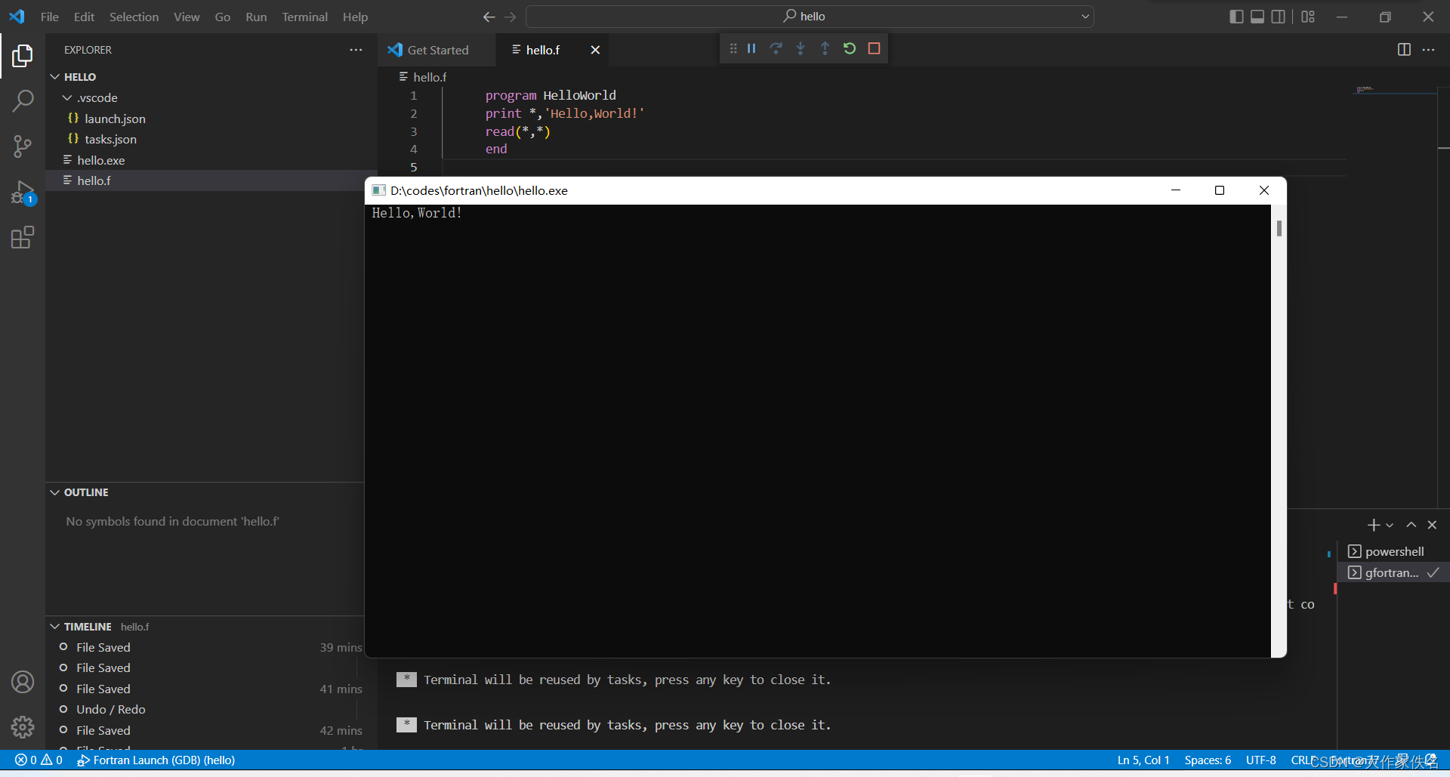The image size is (1450, 777).
Task: Open the Manage gear menu
Action: (23, 726)
